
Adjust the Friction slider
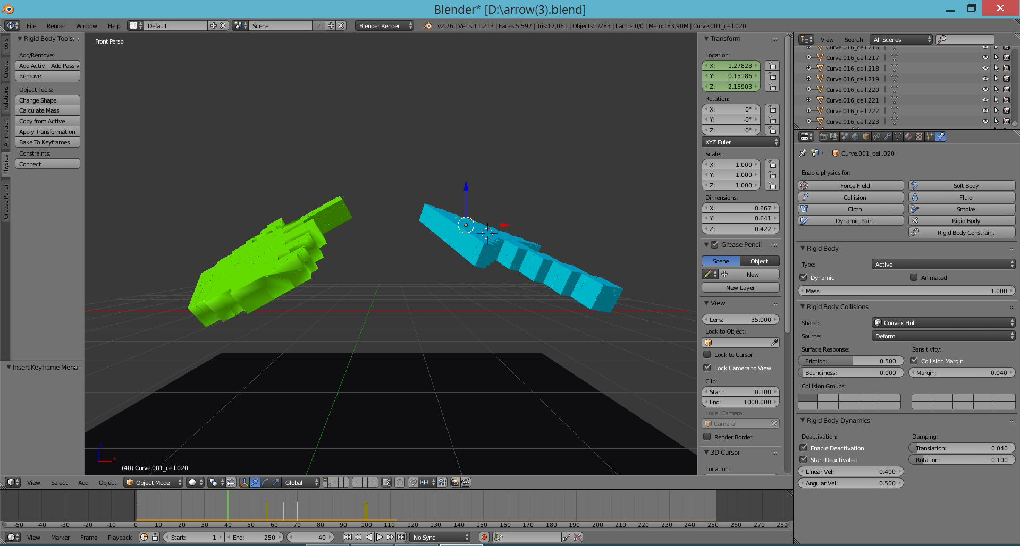[x=850, y=361]
